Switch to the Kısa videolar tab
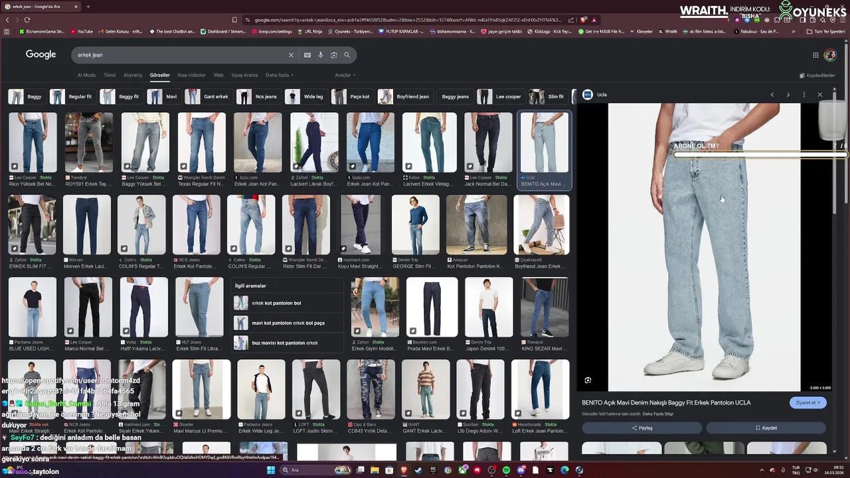This screenshot has width=850, height=478. pyautogui.click(x=192, y=75)
